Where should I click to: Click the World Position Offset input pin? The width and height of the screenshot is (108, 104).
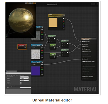click(x=83, y=62)
